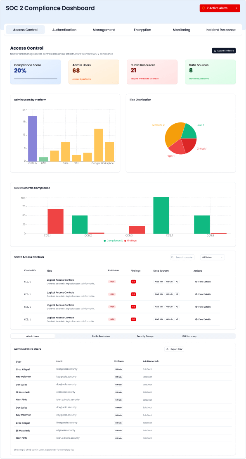Screen dimensions: 246x459
Task: Click the +2 data sources badge in first row
Action: [177, 282]
